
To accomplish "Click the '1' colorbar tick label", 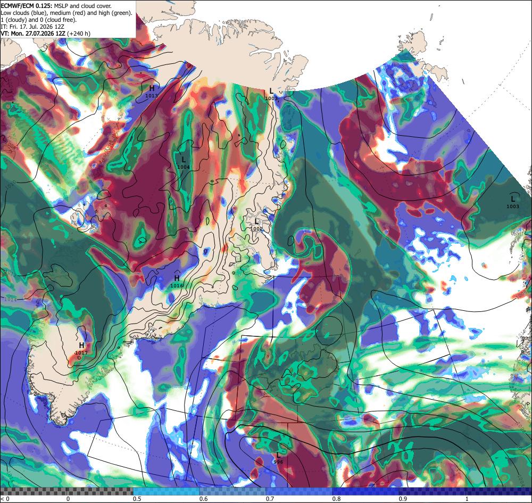I will 467,499.
